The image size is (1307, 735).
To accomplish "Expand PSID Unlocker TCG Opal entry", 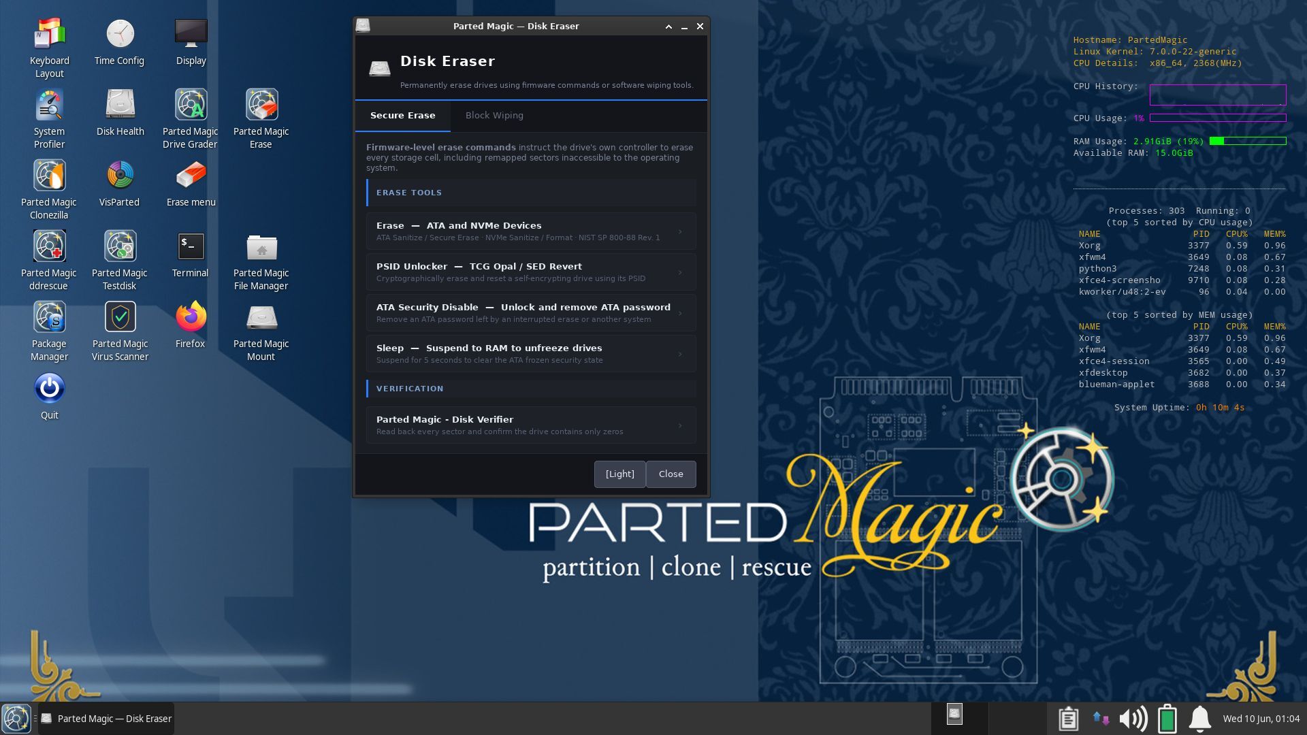I will (531, 272).
